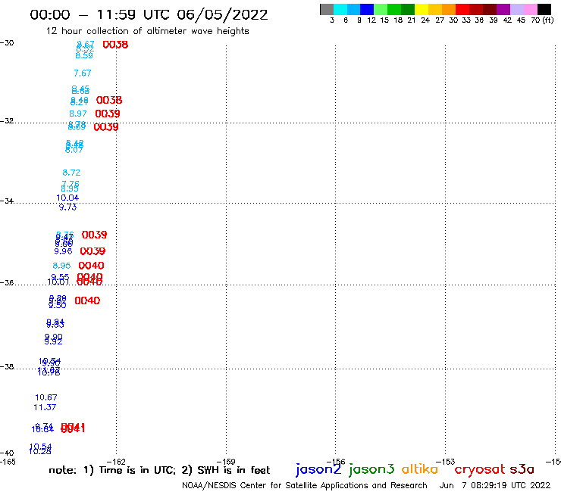Click the gray swatch in the color scale
The image size is (561, 492).
click(x=327, y=9)
